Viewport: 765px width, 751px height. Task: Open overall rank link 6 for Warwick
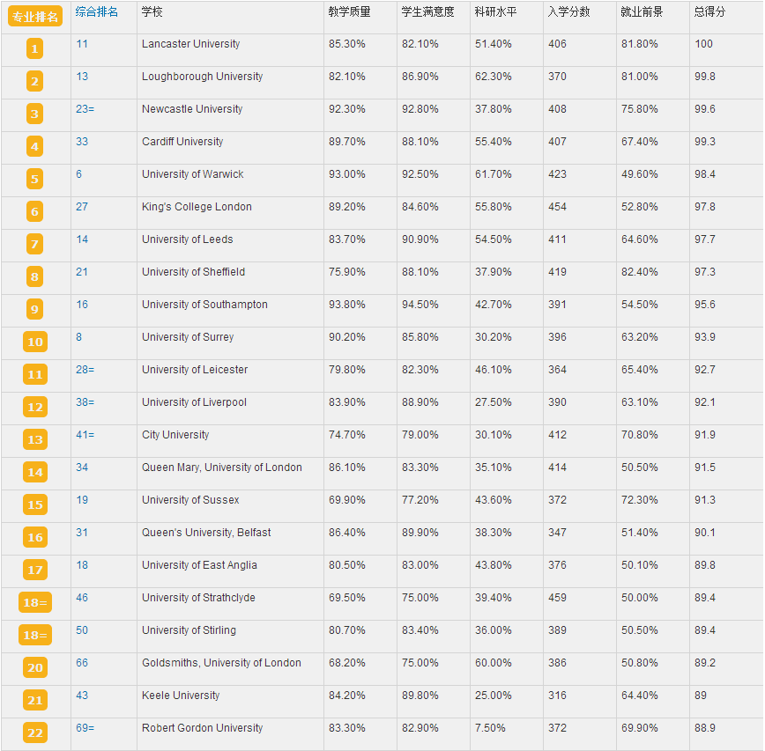pyautogui.click(x=78, y=174)
